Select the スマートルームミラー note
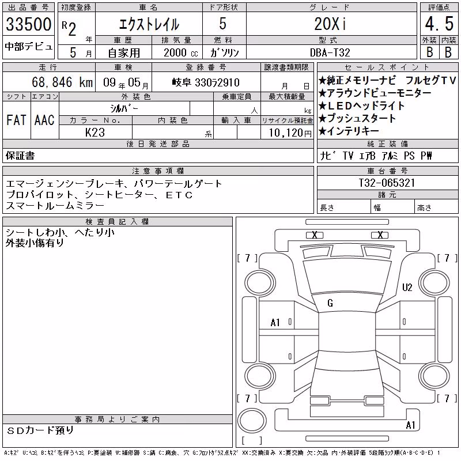This screenshot has height=461, width=461. coord(55,206)
